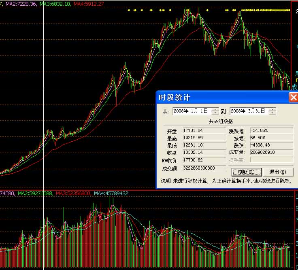Screen dimensions: 298x270
Task: Click the 退出(X) button
Action: pyautogui.click(x=278, y=172)
